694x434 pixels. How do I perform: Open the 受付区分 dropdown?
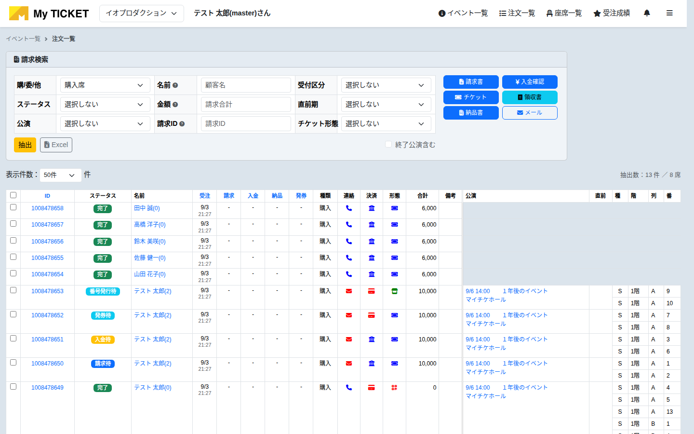[x=386, y=85]
